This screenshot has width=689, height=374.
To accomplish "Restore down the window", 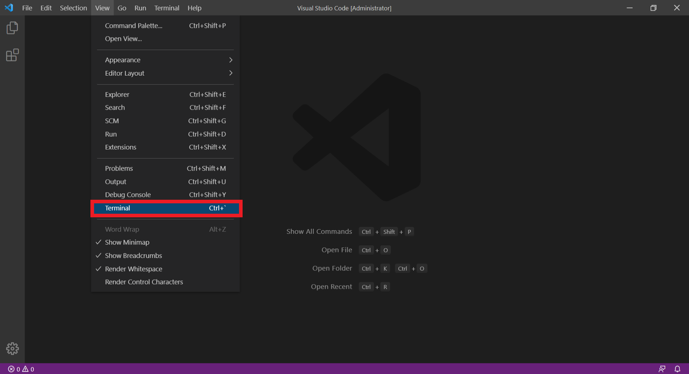I will click(x=653, y=8).
